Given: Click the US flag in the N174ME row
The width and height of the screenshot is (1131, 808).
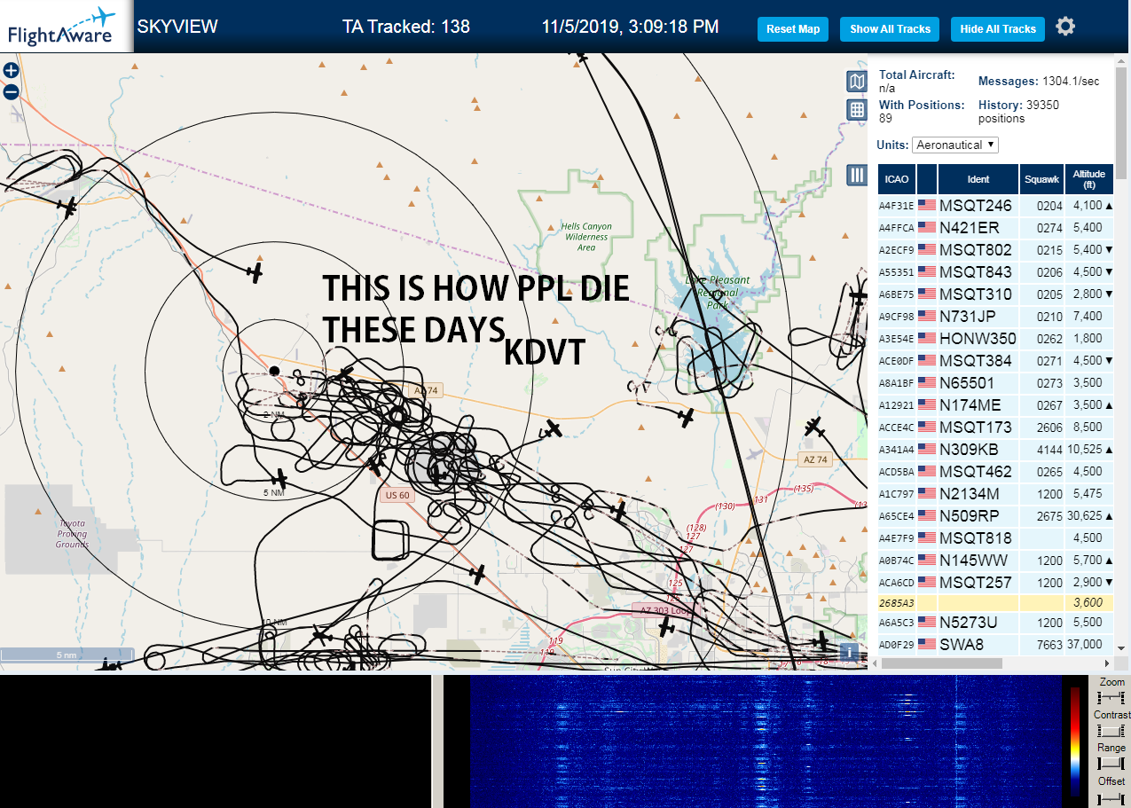Looking at the screenshot, I should coord(927,404).
